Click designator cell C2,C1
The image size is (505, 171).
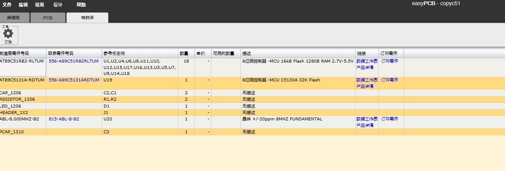coord(140,93)
